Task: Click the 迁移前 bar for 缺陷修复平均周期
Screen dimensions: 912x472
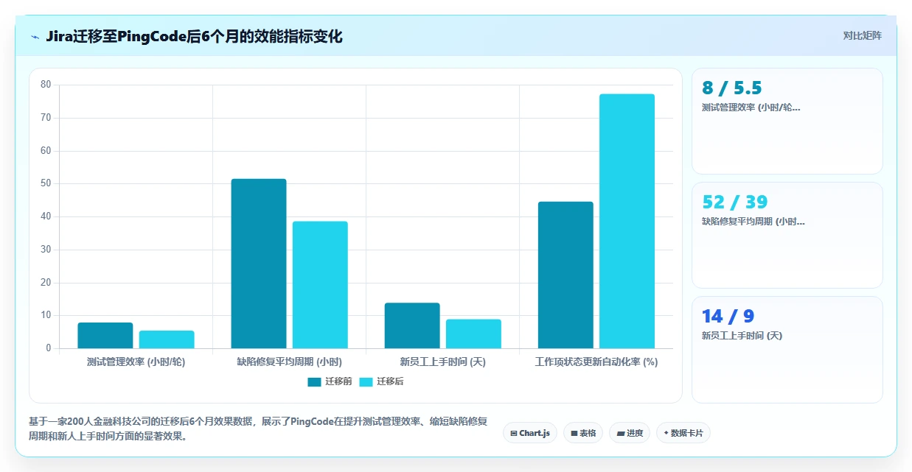Action: click(x=259, y=264)
